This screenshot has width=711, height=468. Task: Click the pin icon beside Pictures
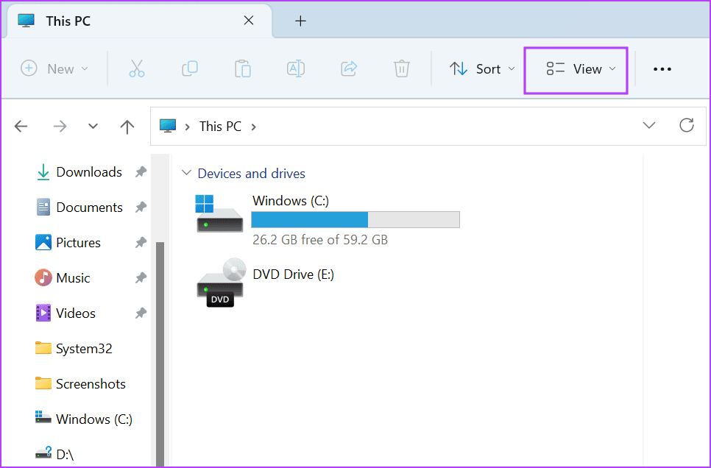141,243
